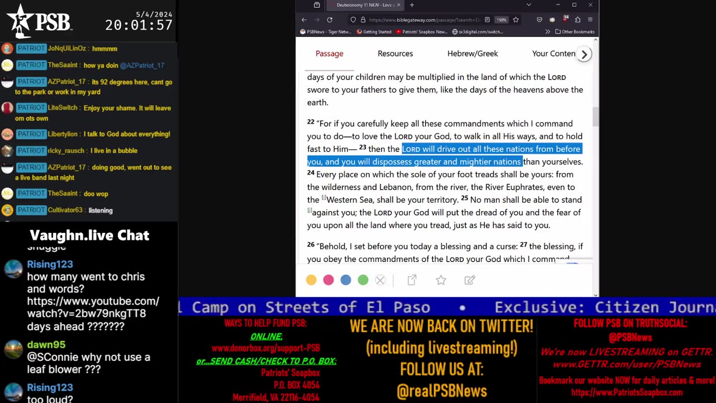The width and height of the screenshot is (716, 403).
Task: Switch to the Passage tab
Action: point(329,54)
